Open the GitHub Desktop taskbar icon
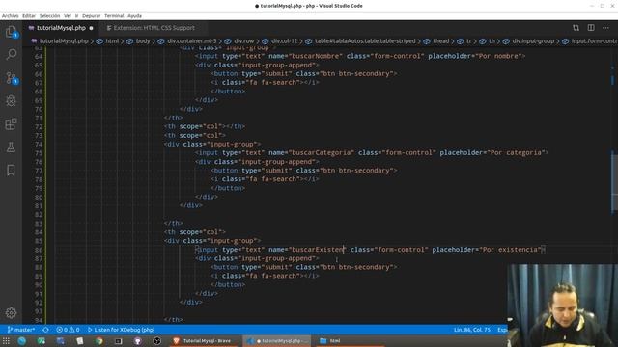Screen dimensions: 618x347 (137, 341)
